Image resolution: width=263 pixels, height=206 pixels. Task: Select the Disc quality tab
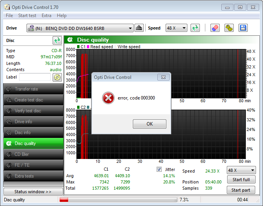34,143
